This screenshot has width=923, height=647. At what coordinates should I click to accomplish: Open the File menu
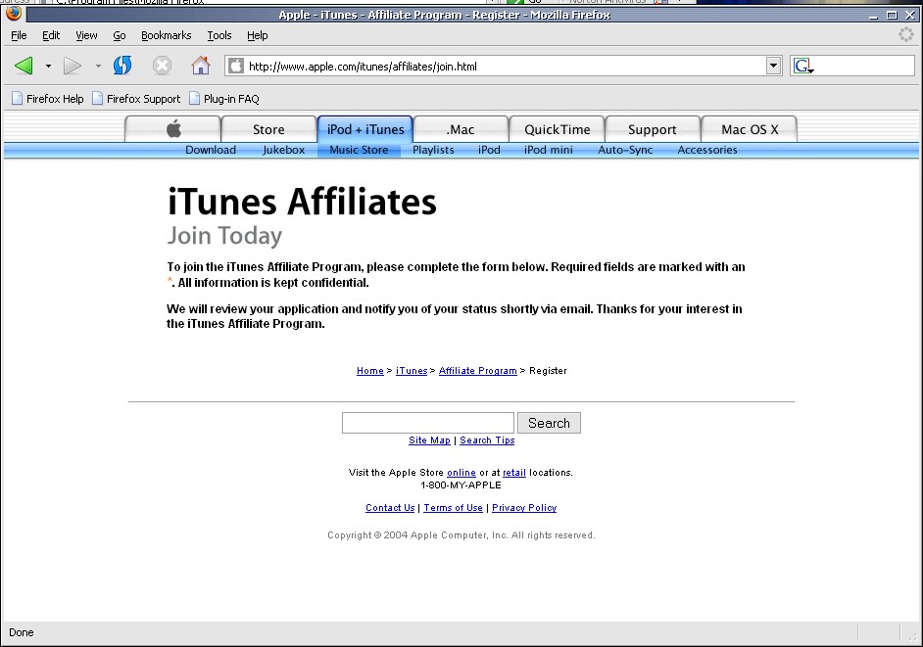(19, 35)
